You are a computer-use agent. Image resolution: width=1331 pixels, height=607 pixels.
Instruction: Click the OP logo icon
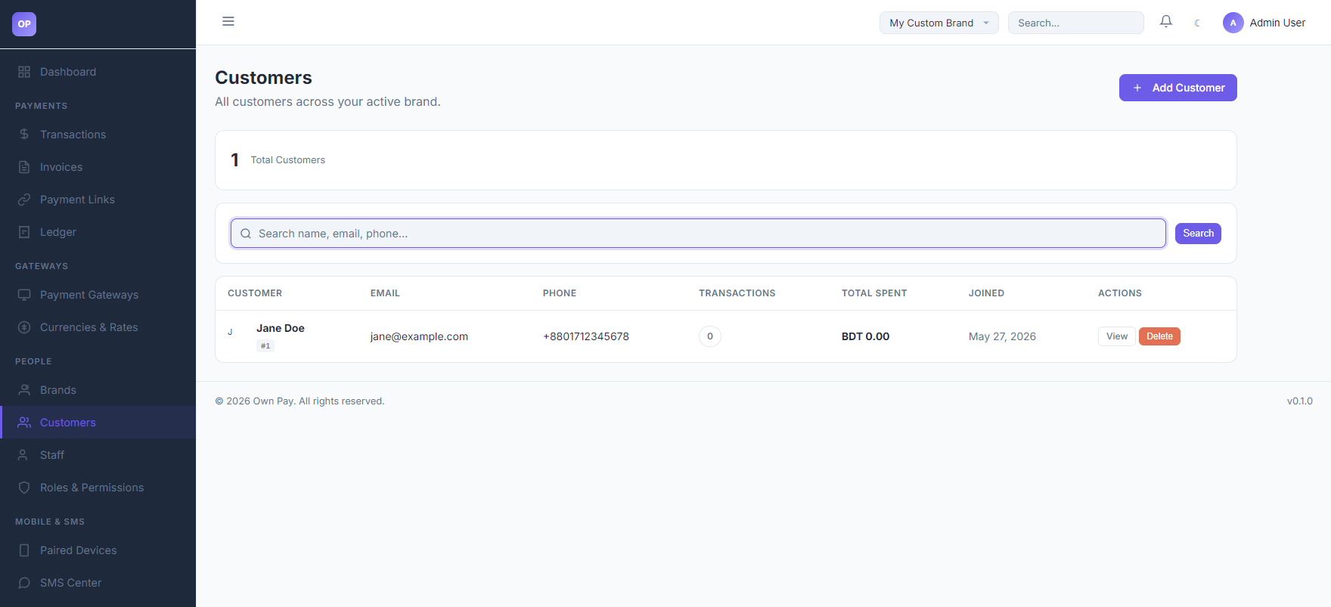[24, 24]
